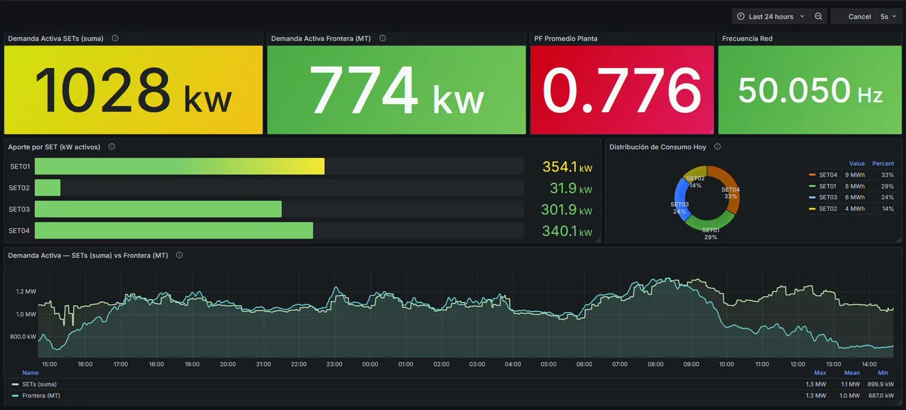The width and height of the screenshot is (906, 410).
Task: Sort the chart legend by the Name column
Action: pos(30,373)
